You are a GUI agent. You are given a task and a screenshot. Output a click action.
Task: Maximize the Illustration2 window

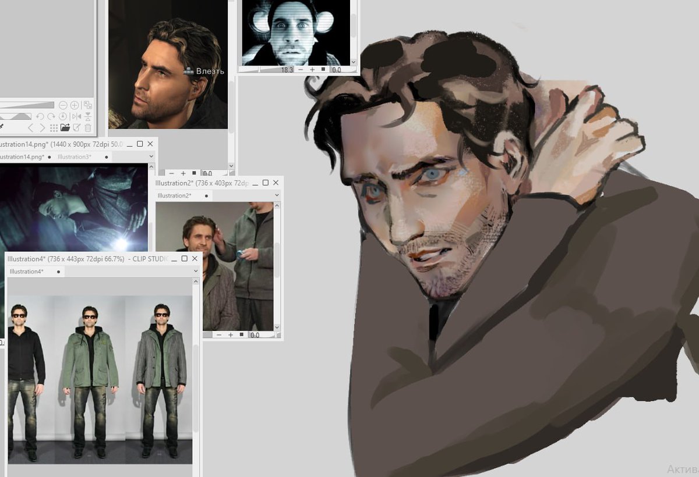(x=265, y=183)
